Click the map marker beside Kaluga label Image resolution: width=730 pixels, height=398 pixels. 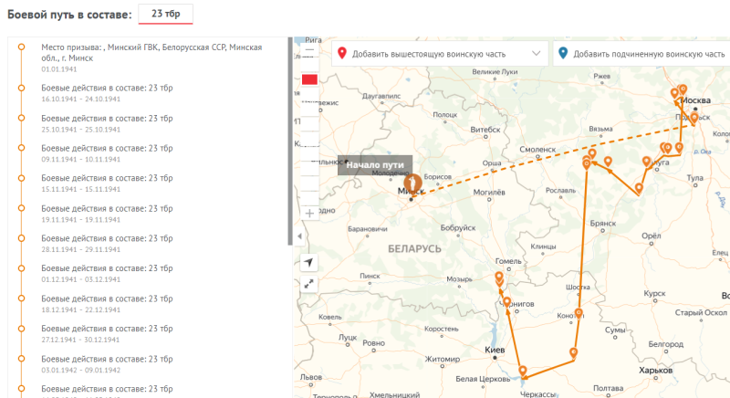click(646, 161)
